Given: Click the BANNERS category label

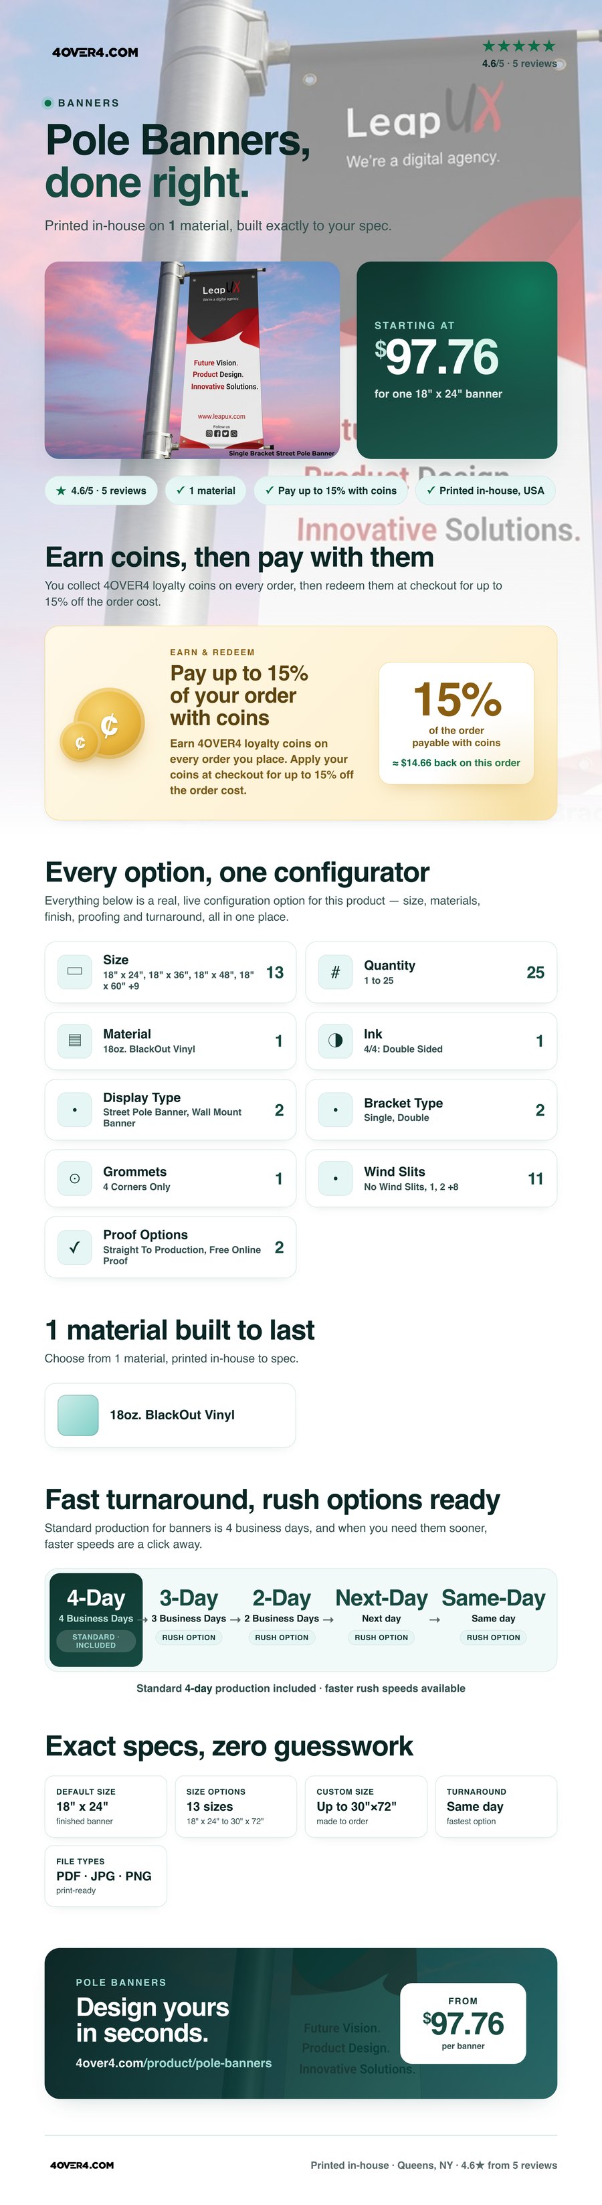Looking at the screenshot, I should pos(88,102).
